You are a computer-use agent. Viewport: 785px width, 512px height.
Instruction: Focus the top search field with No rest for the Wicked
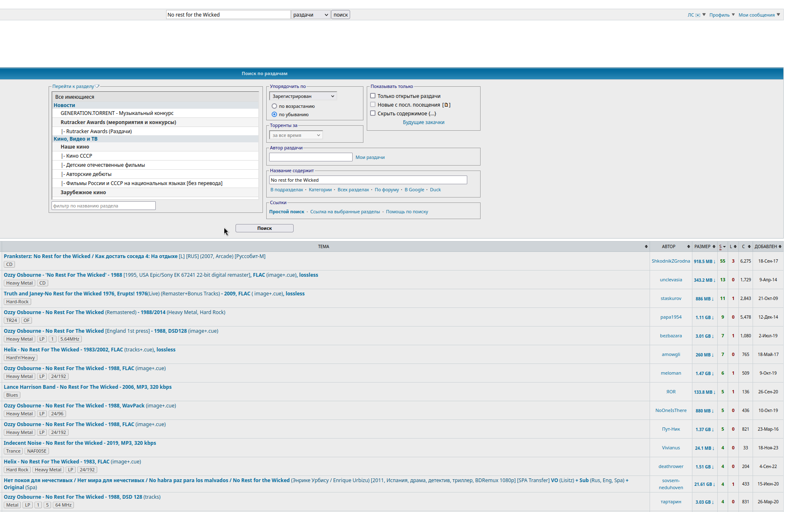(x=228, y=15)
